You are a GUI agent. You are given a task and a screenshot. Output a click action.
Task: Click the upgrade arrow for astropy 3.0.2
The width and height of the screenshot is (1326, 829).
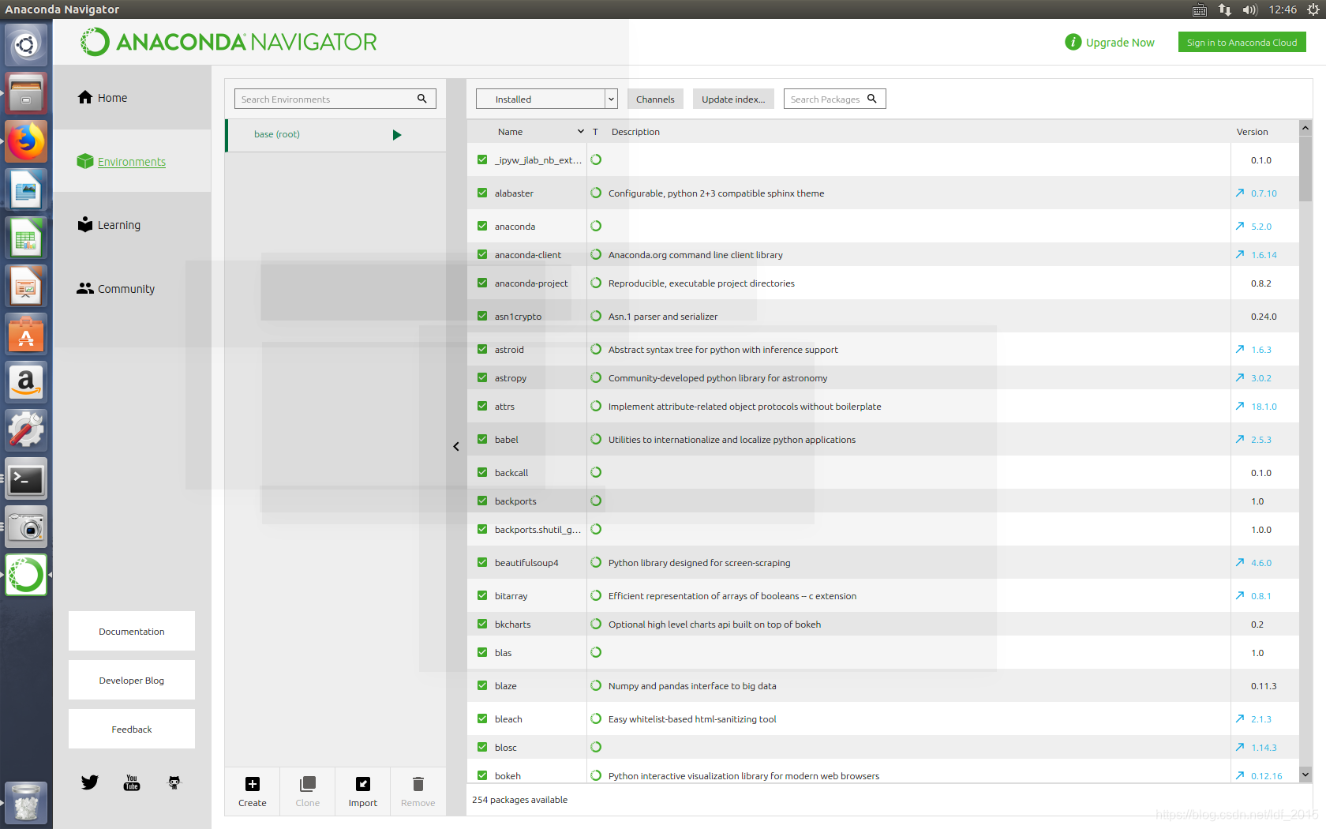click(1240, 377)
